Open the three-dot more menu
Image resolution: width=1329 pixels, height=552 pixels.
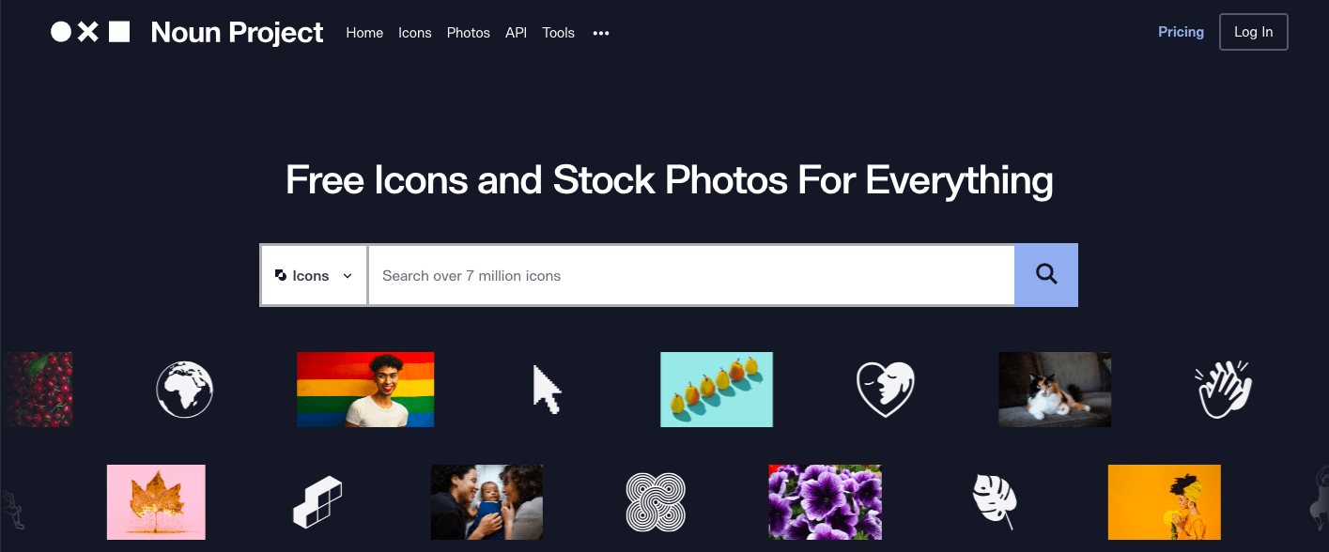click(601, 33)
